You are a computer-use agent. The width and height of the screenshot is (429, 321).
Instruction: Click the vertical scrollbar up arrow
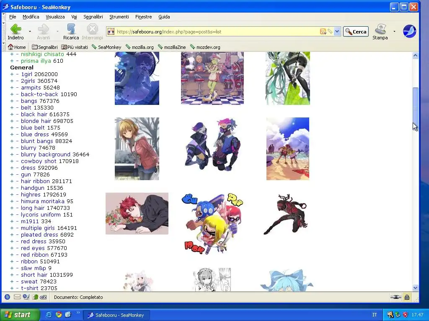pos(415,56)
